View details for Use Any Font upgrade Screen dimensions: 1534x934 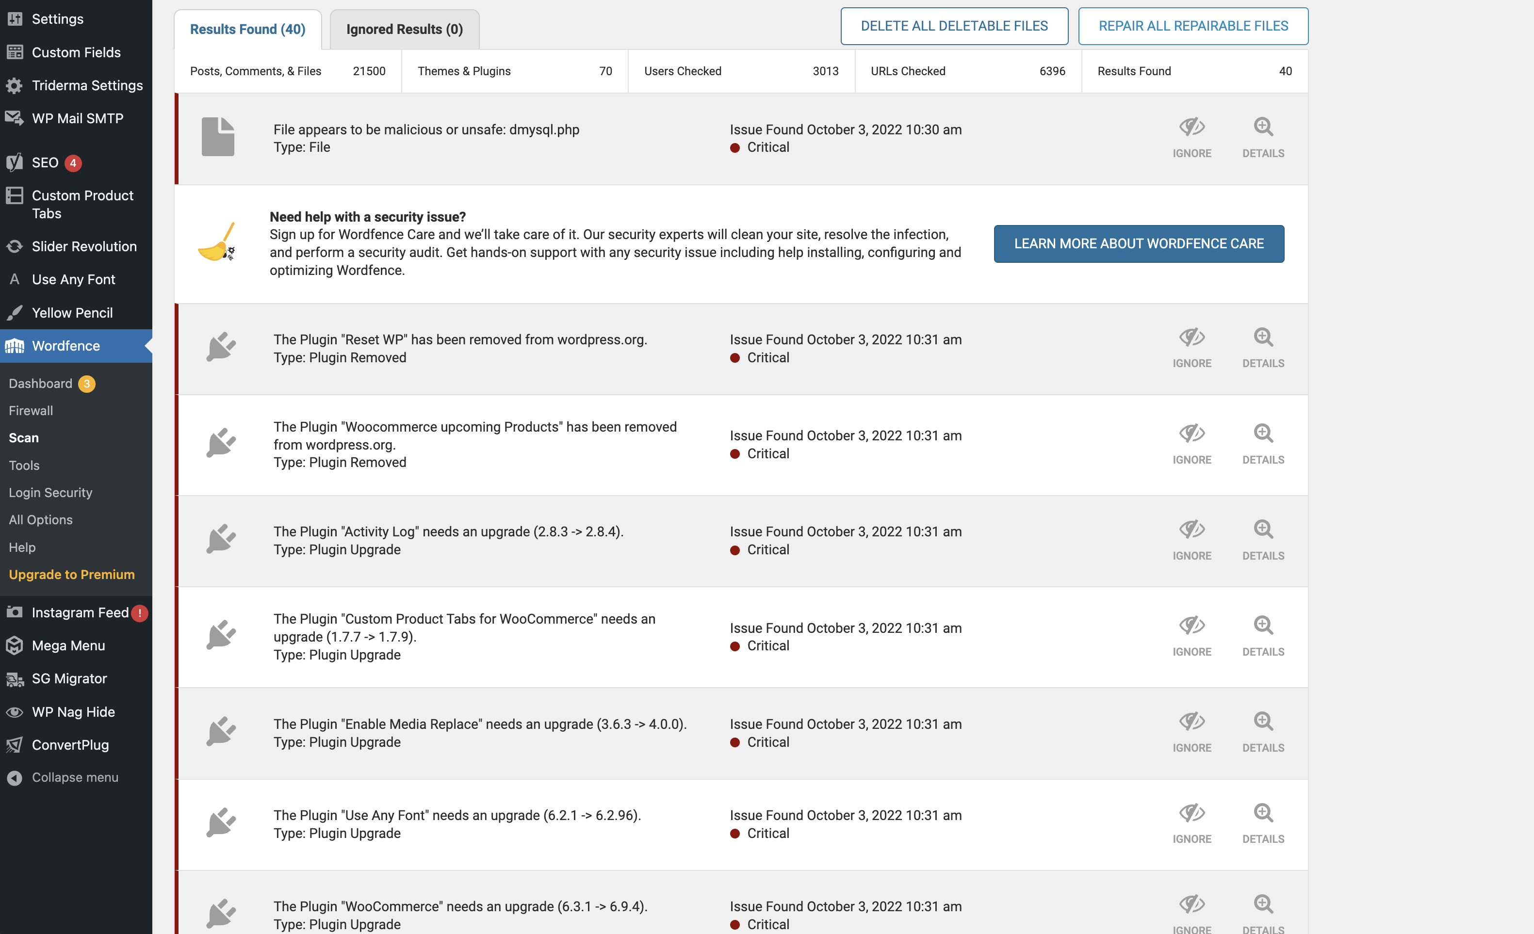pyautogui.click(x=1262, y=824)
